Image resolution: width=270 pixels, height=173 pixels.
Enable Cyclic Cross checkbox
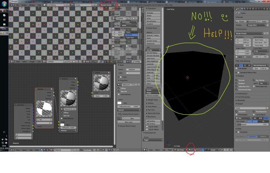point(147,126)
